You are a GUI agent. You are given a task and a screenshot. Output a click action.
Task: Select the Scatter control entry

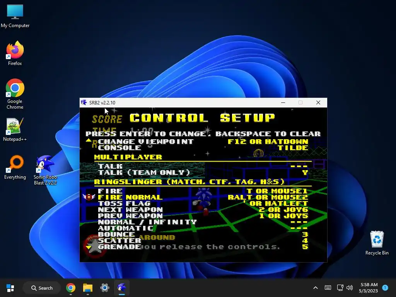119,241
